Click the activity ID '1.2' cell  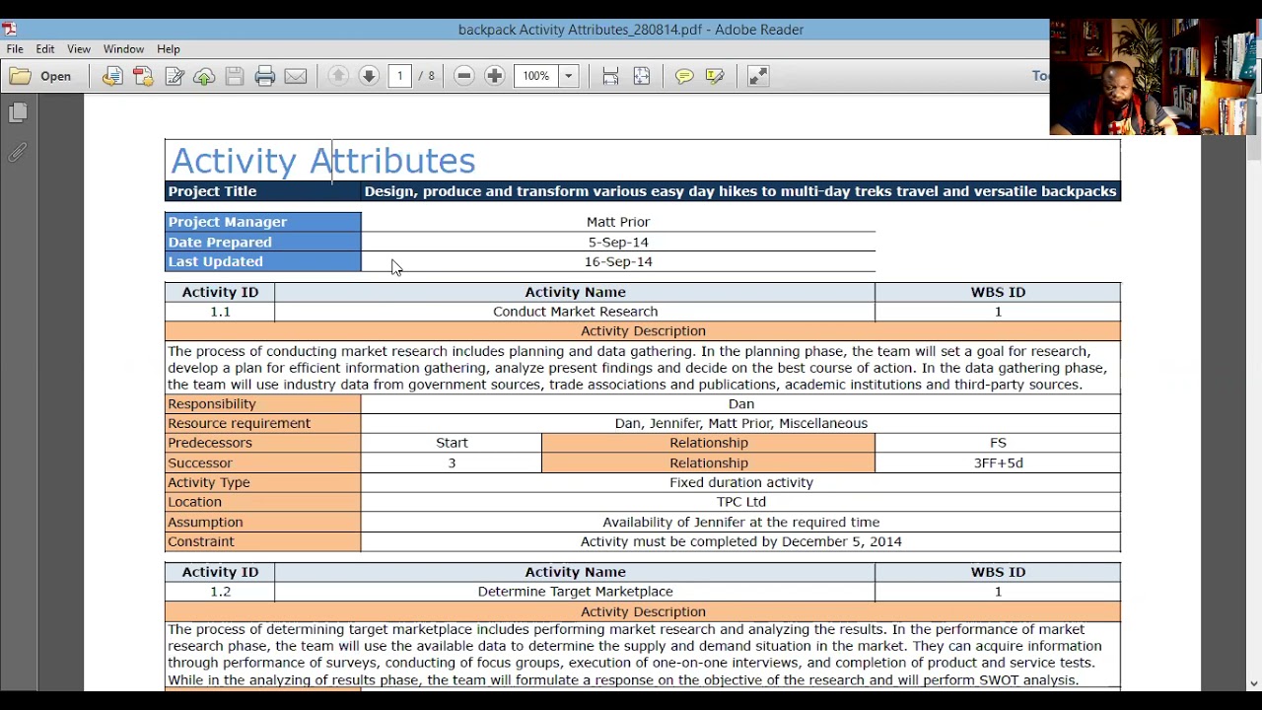click(220, 592)
